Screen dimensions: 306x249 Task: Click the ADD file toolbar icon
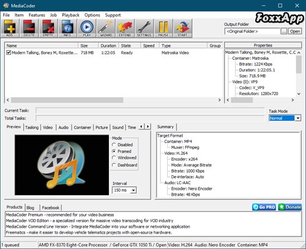pos(10,28)
